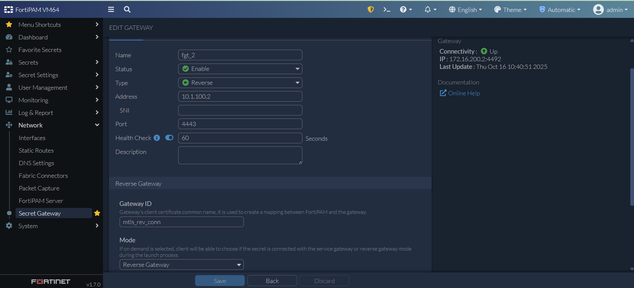Click the FortiPAM logo icon
Screen dimensions: 634x288
(x=9, y=10)
